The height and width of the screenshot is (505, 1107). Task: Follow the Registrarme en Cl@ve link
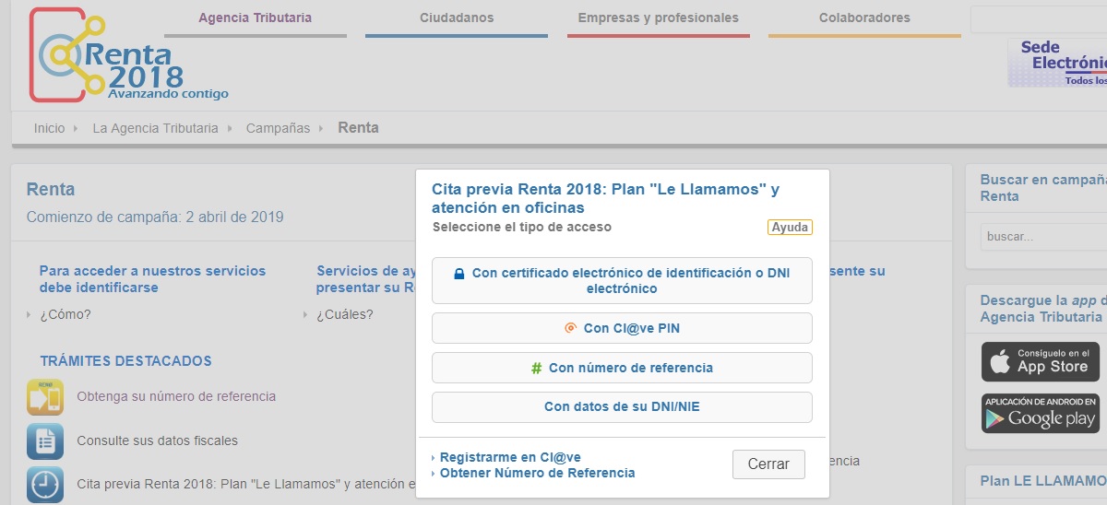click(510, 457)
